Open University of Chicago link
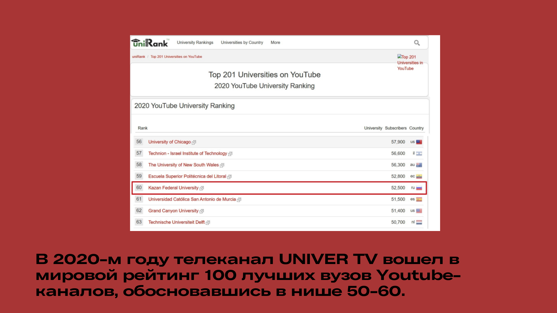Viewport: 557px width, 313px height. click(169, 142)
